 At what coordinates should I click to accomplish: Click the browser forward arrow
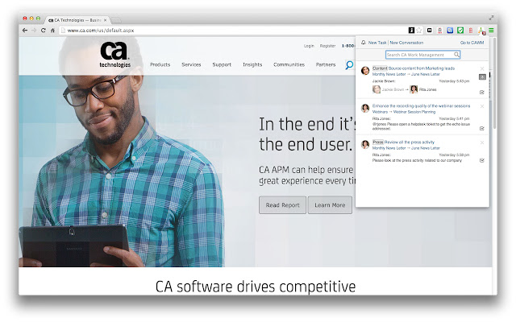click(34, 31)
